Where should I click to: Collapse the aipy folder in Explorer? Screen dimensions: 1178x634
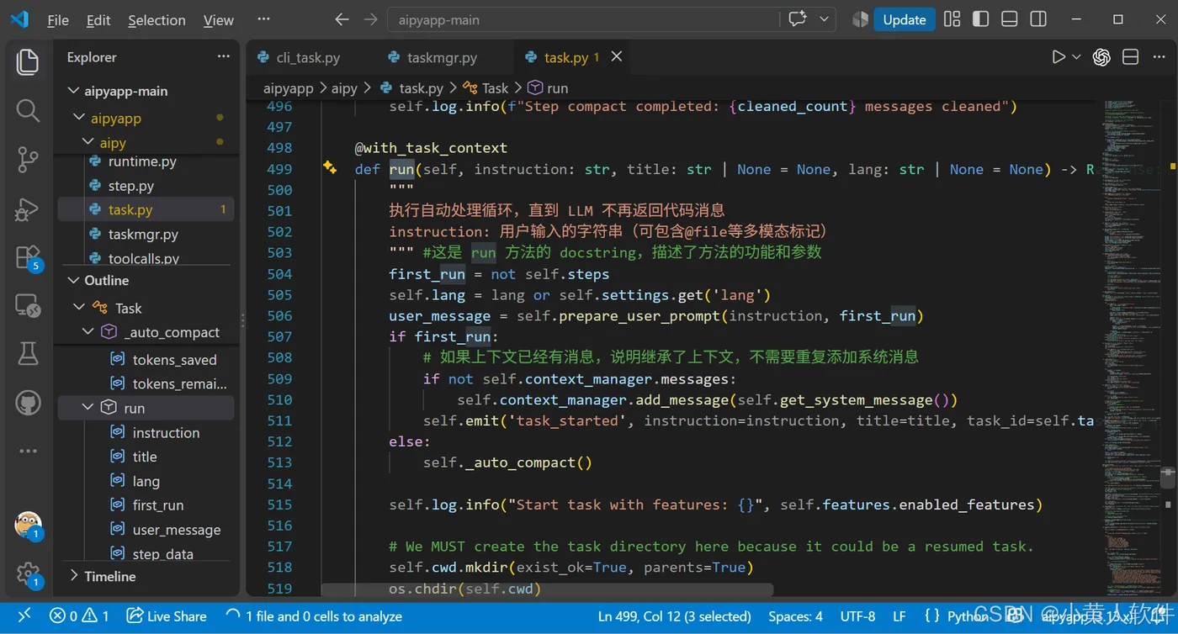(x=88, y=142)
